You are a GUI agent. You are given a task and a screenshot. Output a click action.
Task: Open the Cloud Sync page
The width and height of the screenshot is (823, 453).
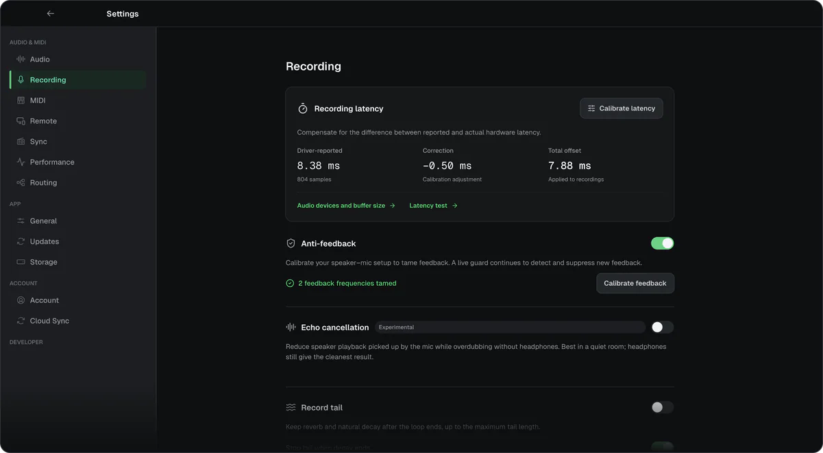(78, 321)
